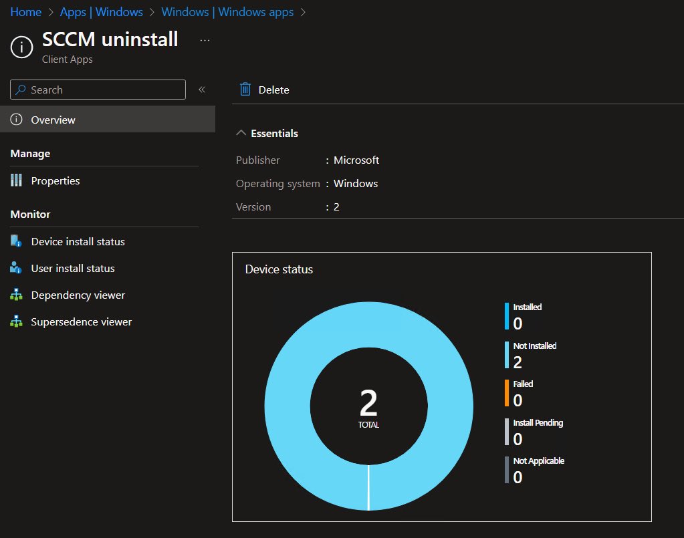
Task: Click the Failed orange legend bar
Action: pos(506,393)
